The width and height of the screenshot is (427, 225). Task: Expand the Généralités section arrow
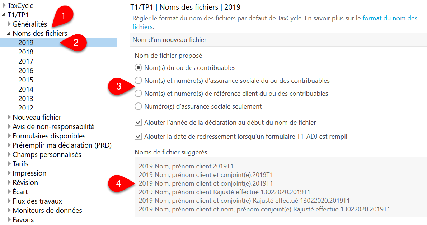[x=9, y=24]
